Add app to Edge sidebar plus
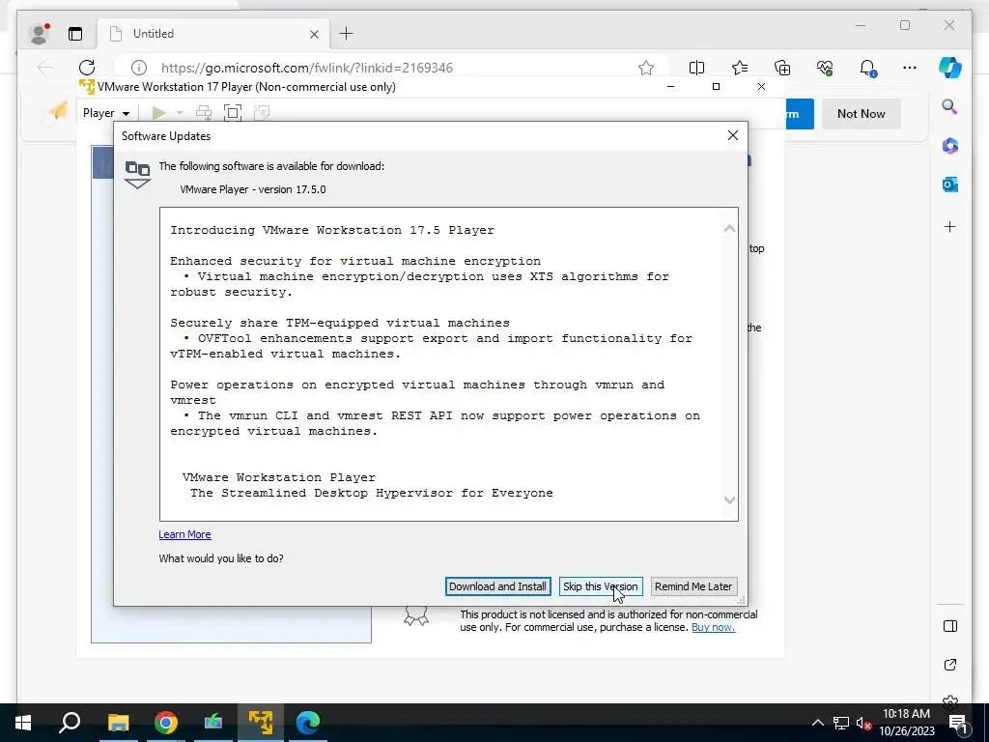The image size is (989, 742). click(x=950, y=226)
